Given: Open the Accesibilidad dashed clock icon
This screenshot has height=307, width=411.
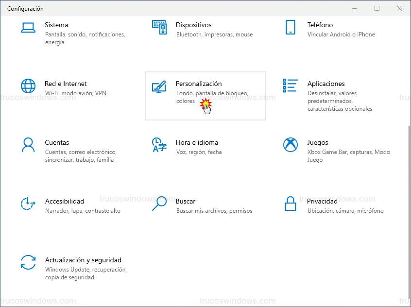Looking at the screenshot, I should (28, 204).
